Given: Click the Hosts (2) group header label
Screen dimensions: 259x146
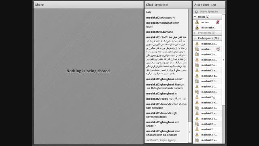Looking at the screenshot, I should (x=204, y=17).
